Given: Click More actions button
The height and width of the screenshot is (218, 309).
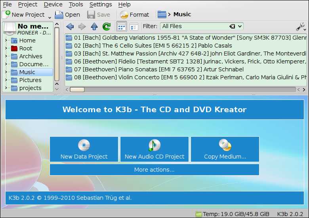Looking at the screenshot, I should (154, 170).
